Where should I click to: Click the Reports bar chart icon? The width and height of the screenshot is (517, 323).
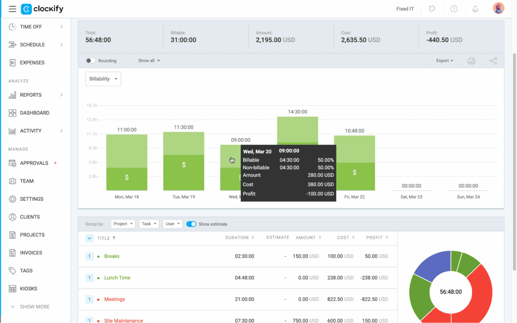pos(12,95)
